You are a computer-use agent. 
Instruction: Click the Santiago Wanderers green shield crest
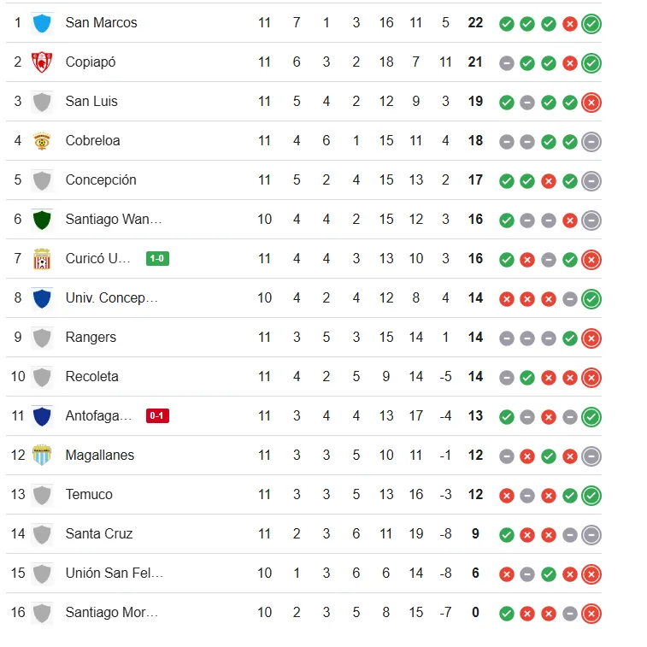(x=41, y=220)
